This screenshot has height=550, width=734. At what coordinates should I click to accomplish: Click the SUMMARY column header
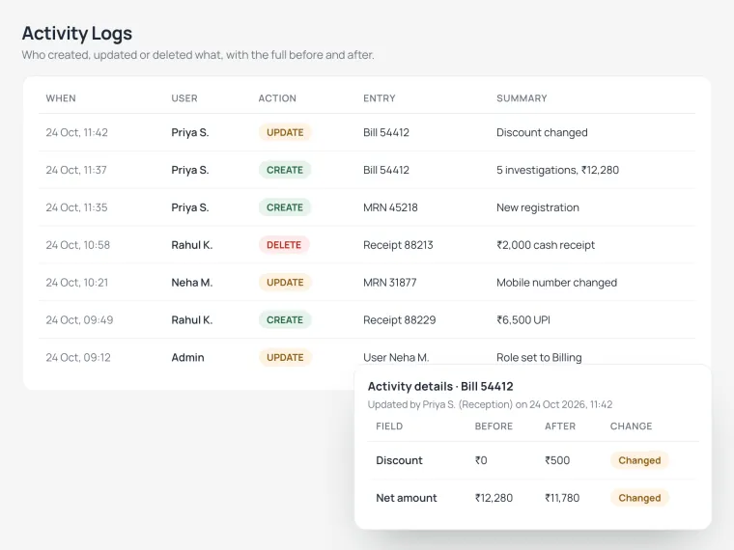point(522,98)
